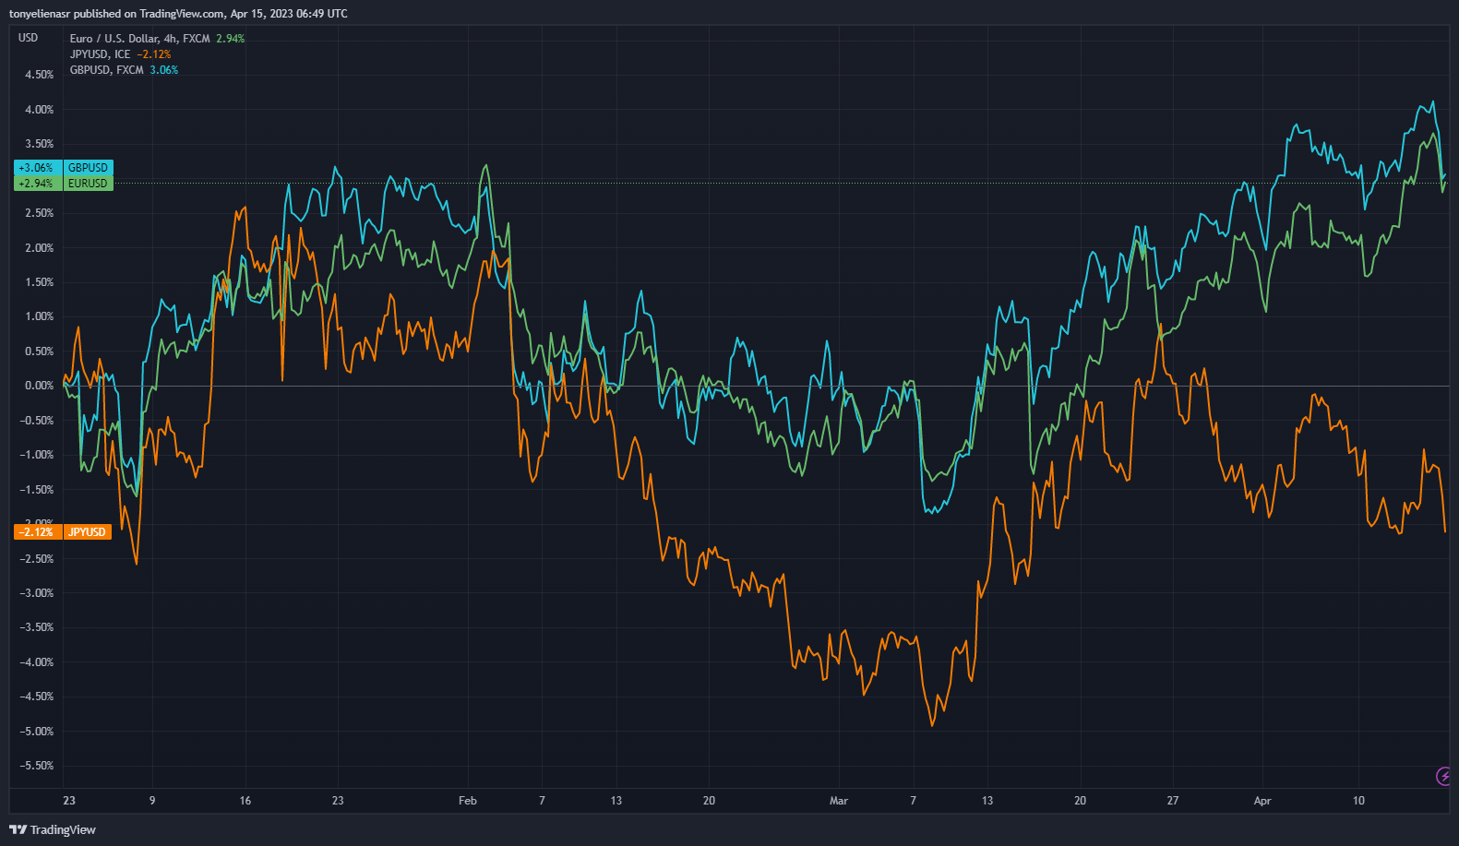
Task: Click the 0.00% price axis tick
Action: [40, 386]
